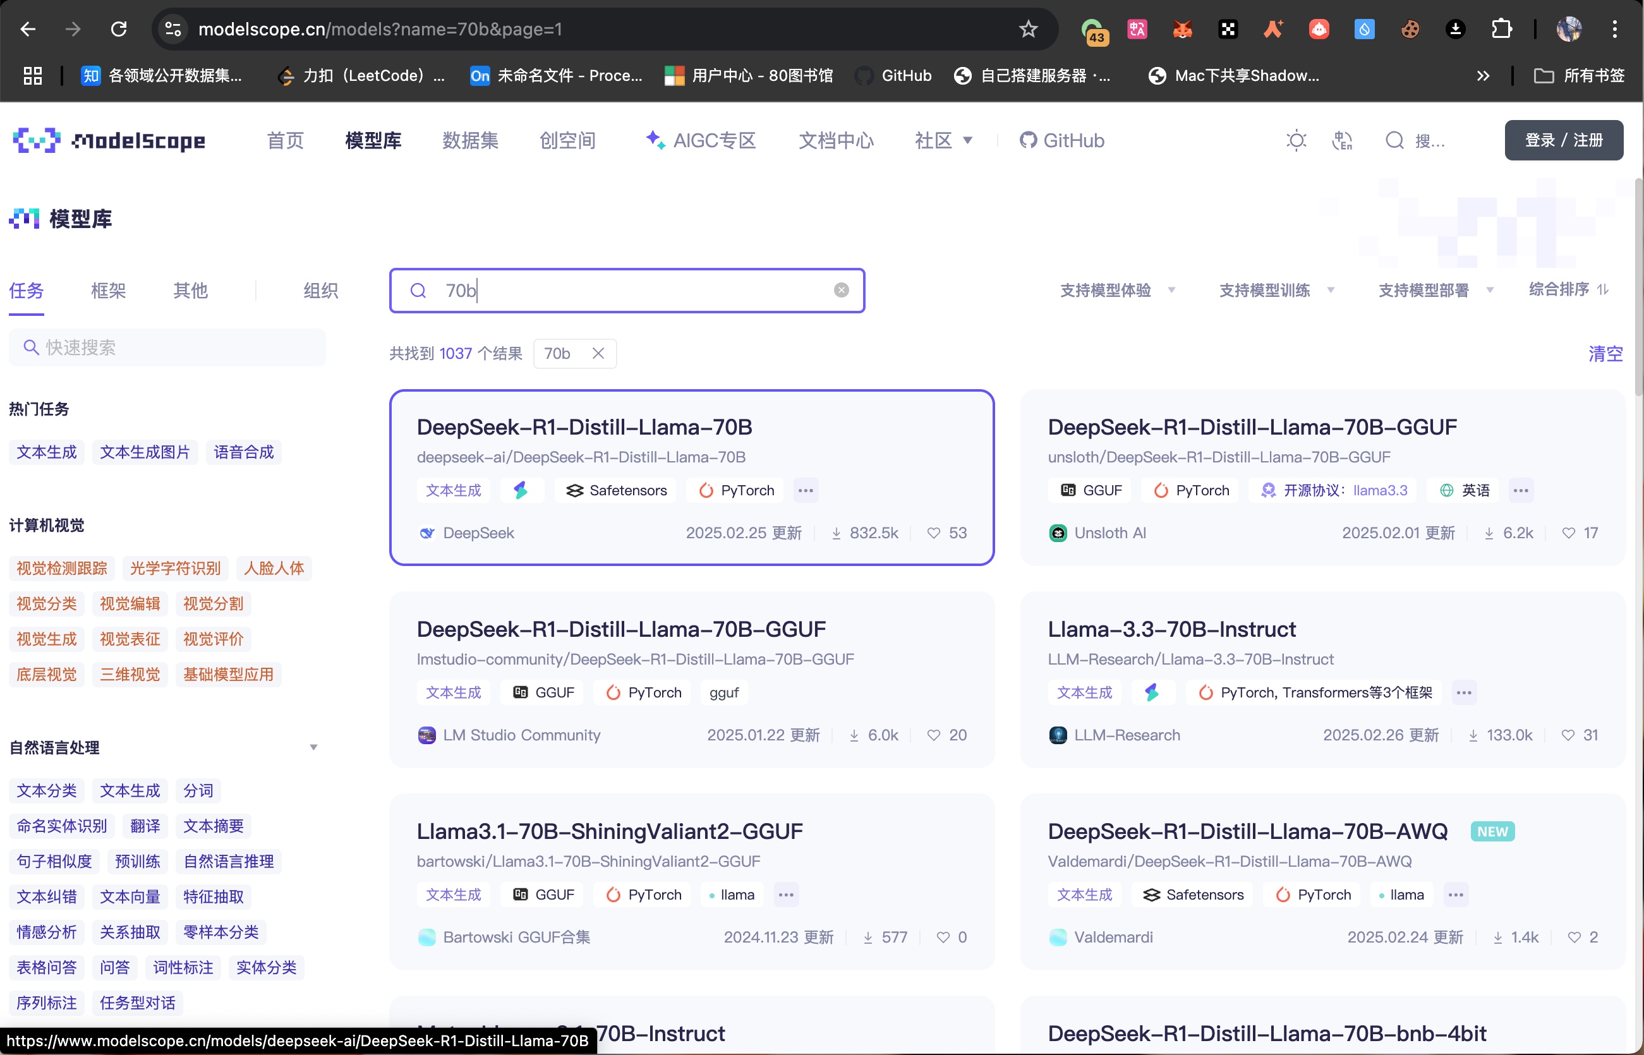
Task: Click the 快速搜索 quick search field
Action: click(x=167, y=347)
